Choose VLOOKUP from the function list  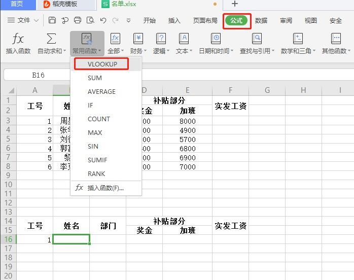coord(102,64)
